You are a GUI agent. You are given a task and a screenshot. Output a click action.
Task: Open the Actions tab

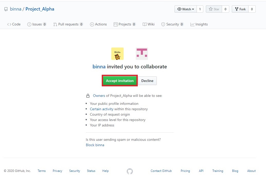(x=98, y=24)
